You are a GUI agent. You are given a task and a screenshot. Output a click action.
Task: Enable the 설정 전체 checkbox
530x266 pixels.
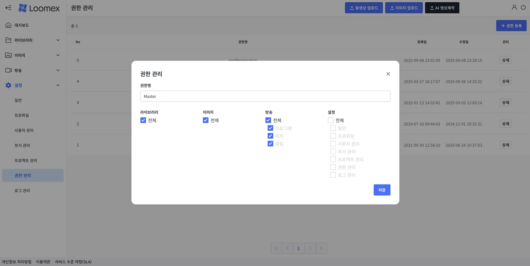point(330,120)
